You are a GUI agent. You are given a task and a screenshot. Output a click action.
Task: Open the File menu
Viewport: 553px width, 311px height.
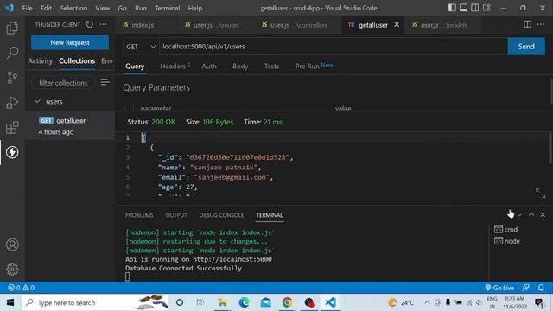27,8
